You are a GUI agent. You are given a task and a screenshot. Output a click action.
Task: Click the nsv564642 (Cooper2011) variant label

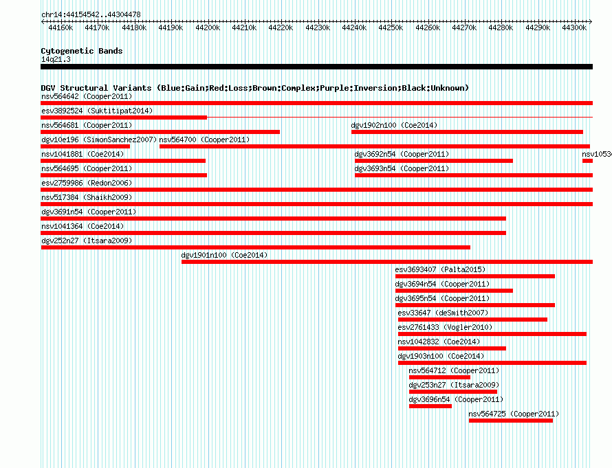point(87,96)
